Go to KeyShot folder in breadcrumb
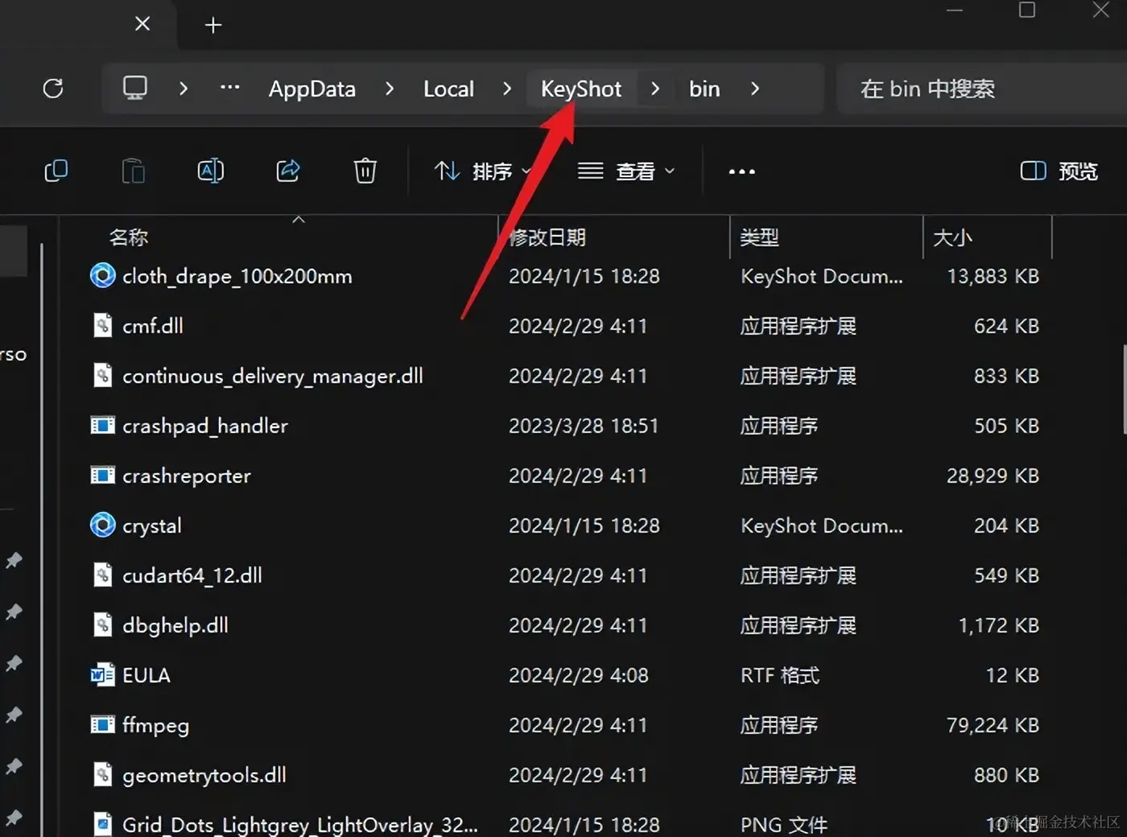This screenshot has height=837, width=1127. tap(581, 89)
